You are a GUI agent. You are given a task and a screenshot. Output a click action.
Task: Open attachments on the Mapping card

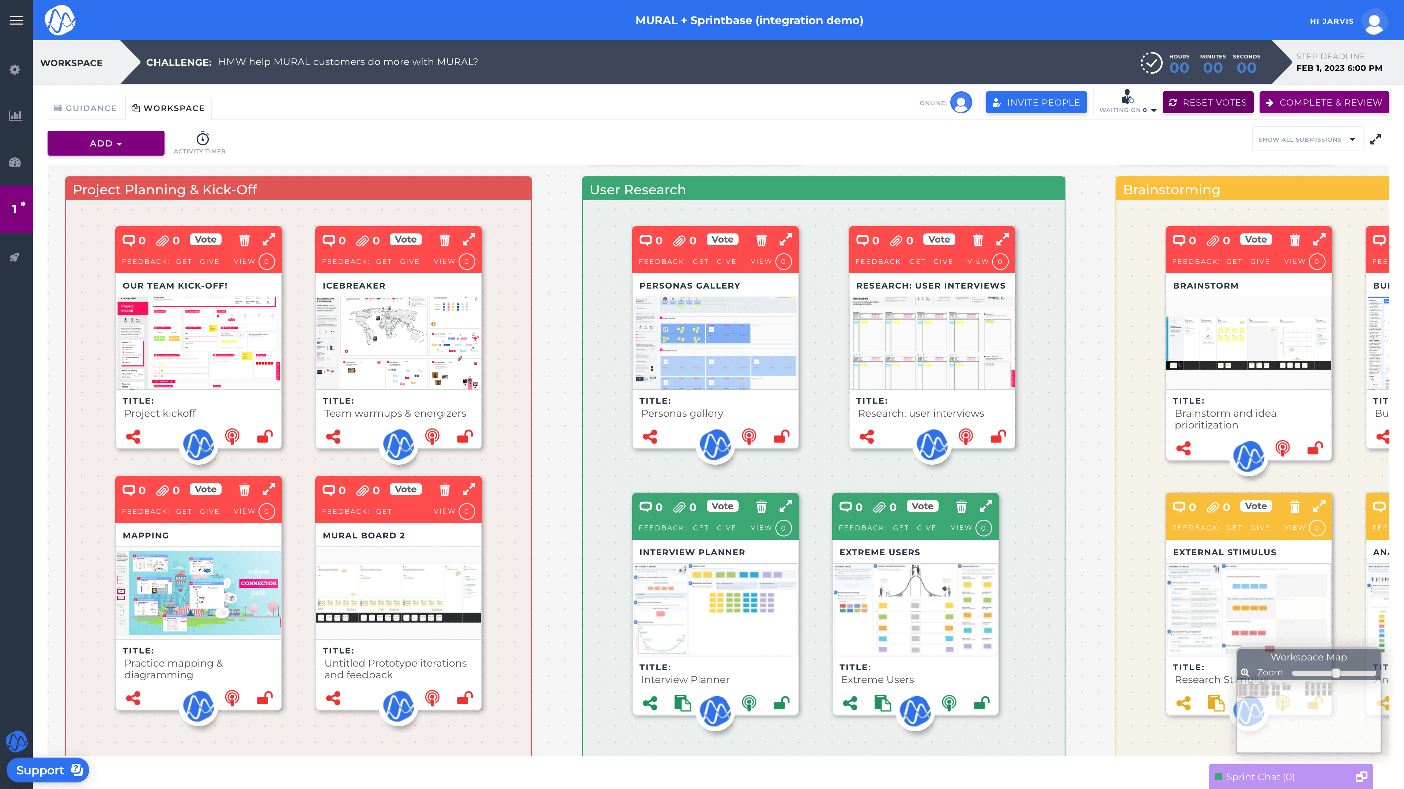(168, 491)
